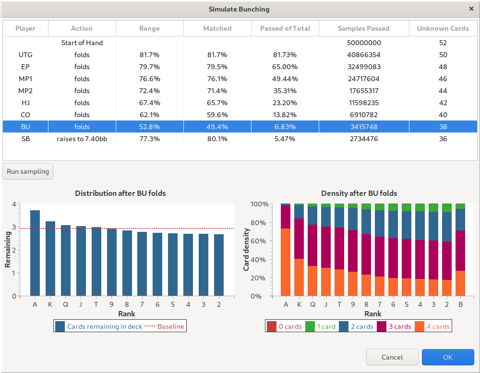This screenshot has height=373, width=480.
Task: Click the K bar in Distribution chart
Action: 50,258
